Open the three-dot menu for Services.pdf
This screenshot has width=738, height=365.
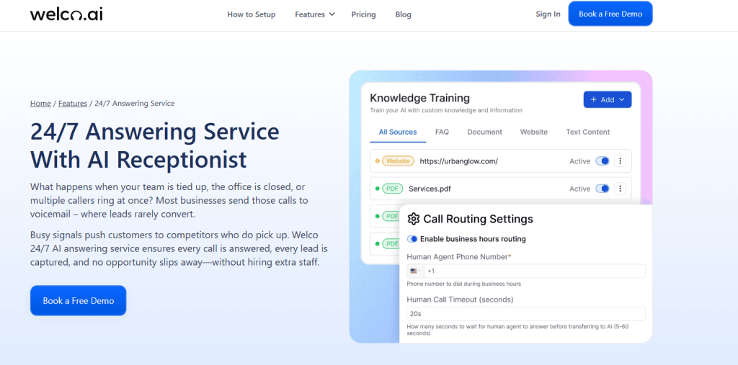click(621, 189)
